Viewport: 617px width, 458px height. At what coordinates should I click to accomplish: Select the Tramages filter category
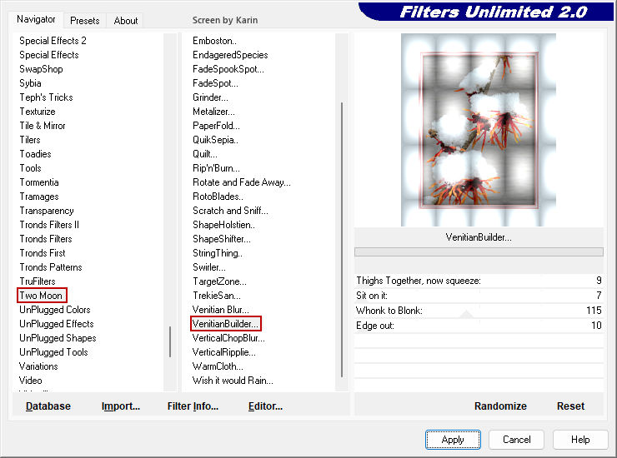39,197
